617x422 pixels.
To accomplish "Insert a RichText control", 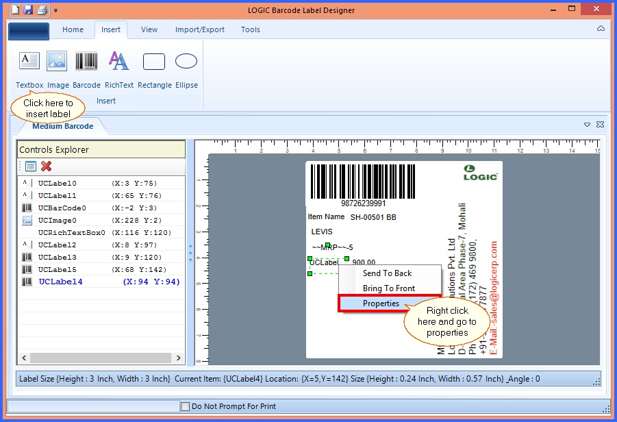I will pos(119,70).
